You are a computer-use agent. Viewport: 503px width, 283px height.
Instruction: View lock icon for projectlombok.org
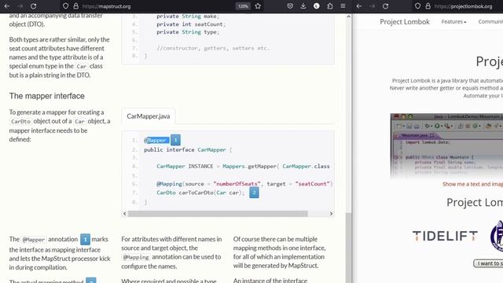428,6
